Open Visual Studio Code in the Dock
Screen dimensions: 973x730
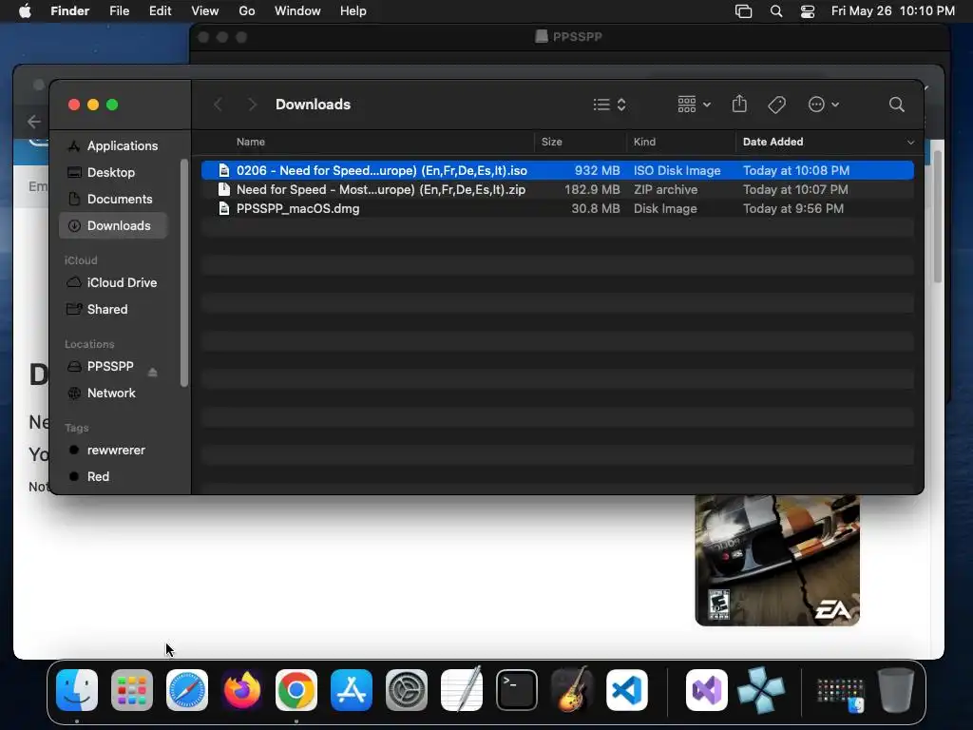626,690
